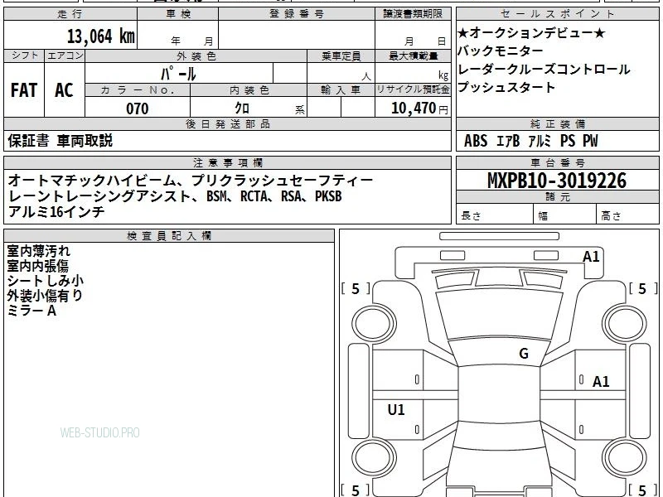Screen dimensions: 663x497
Task: Select the FAT shift value
Action: [24, 90]
